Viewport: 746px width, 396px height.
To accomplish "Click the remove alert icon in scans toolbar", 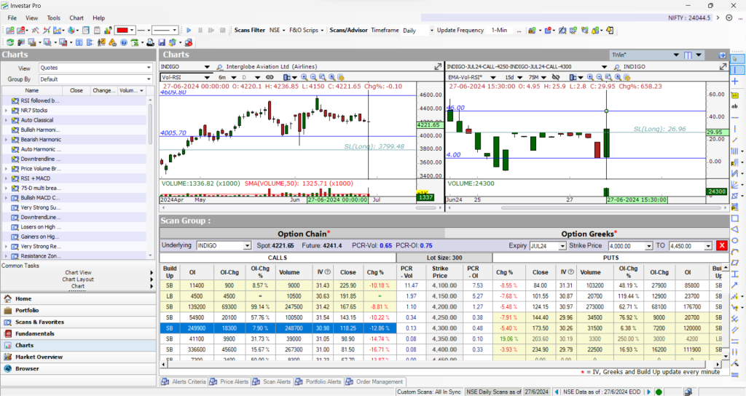I will [548, 30].
